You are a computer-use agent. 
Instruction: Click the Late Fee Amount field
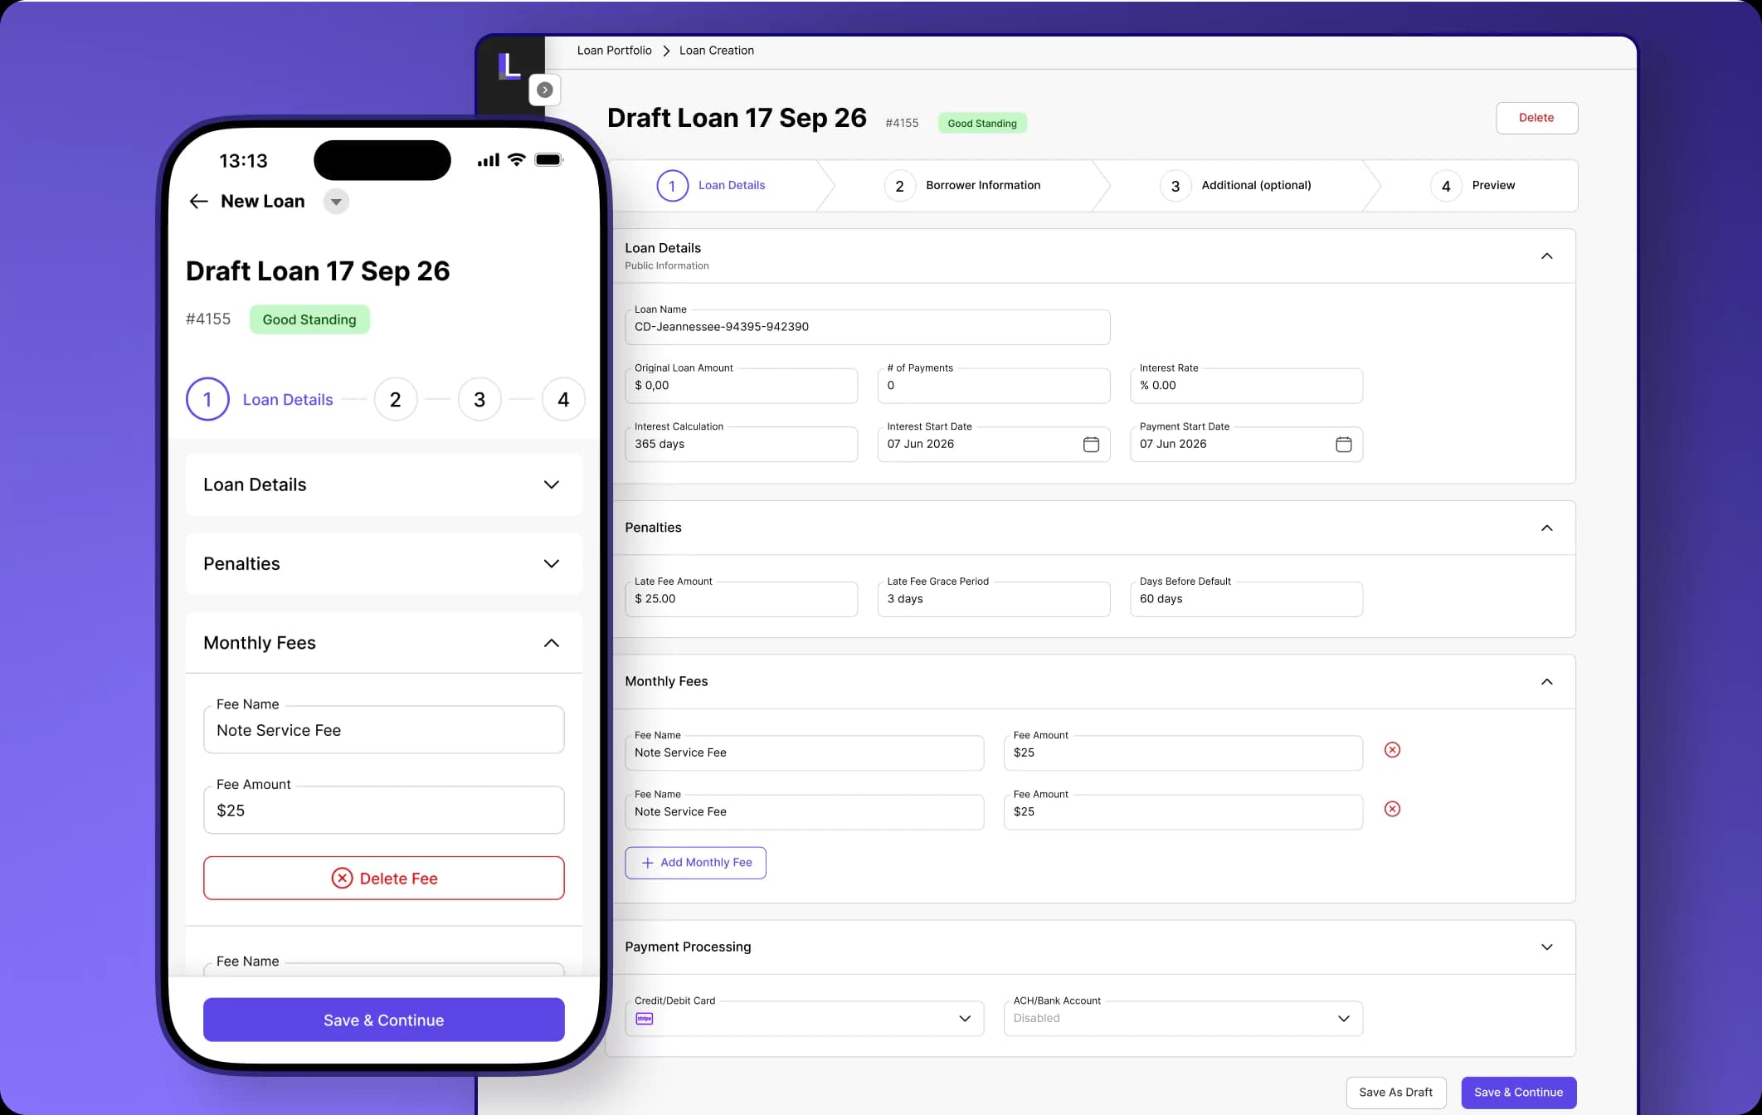tap(741, 599)
